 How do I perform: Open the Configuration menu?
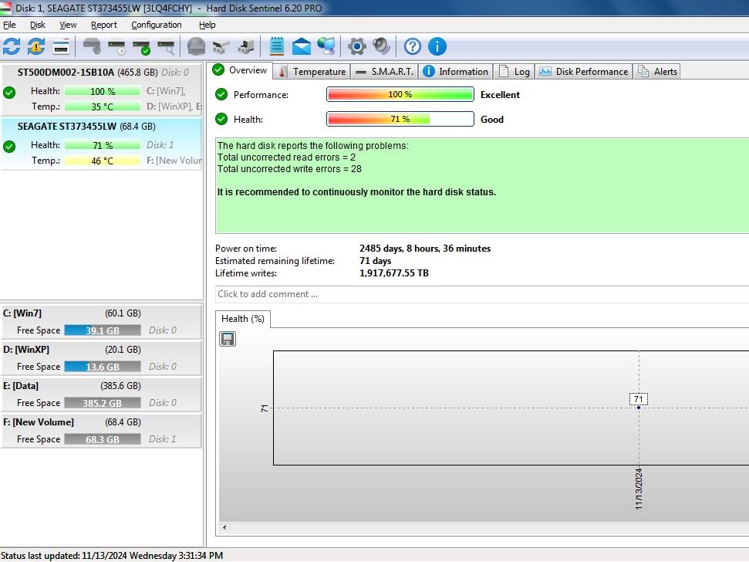[157, 25]
